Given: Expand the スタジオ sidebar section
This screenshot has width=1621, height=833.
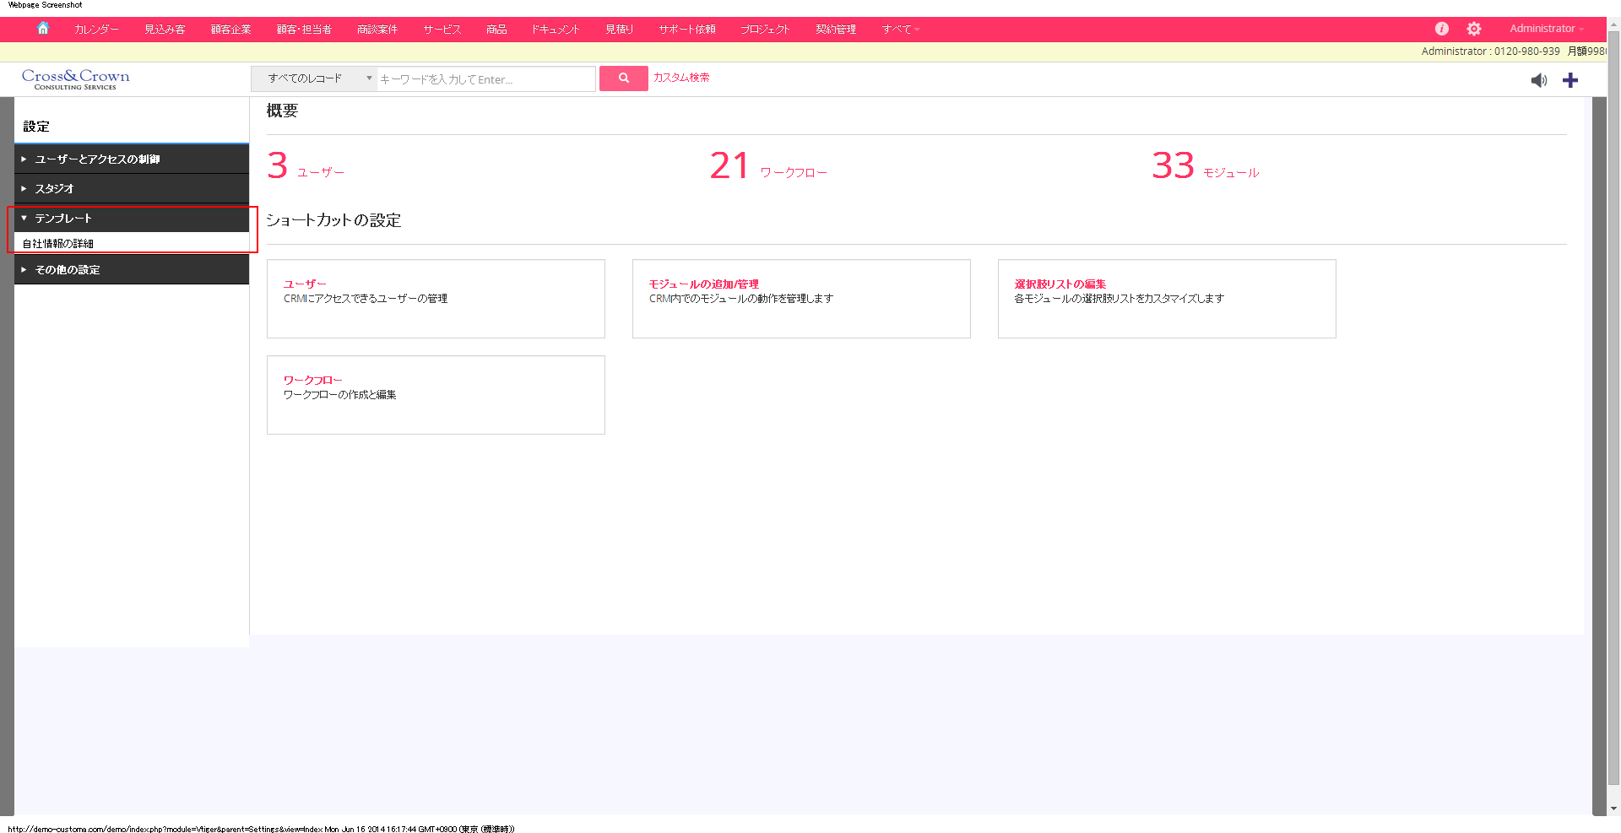Looking at the screenshot, I should pos(55,188).
